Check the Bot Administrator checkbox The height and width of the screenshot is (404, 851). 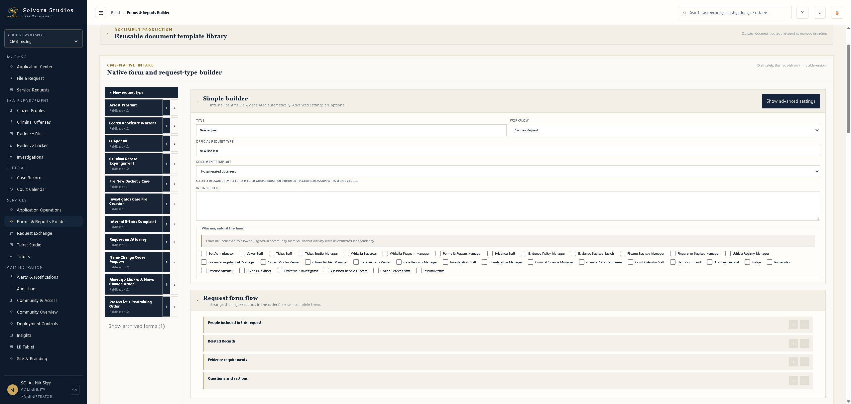click(204, 253)
